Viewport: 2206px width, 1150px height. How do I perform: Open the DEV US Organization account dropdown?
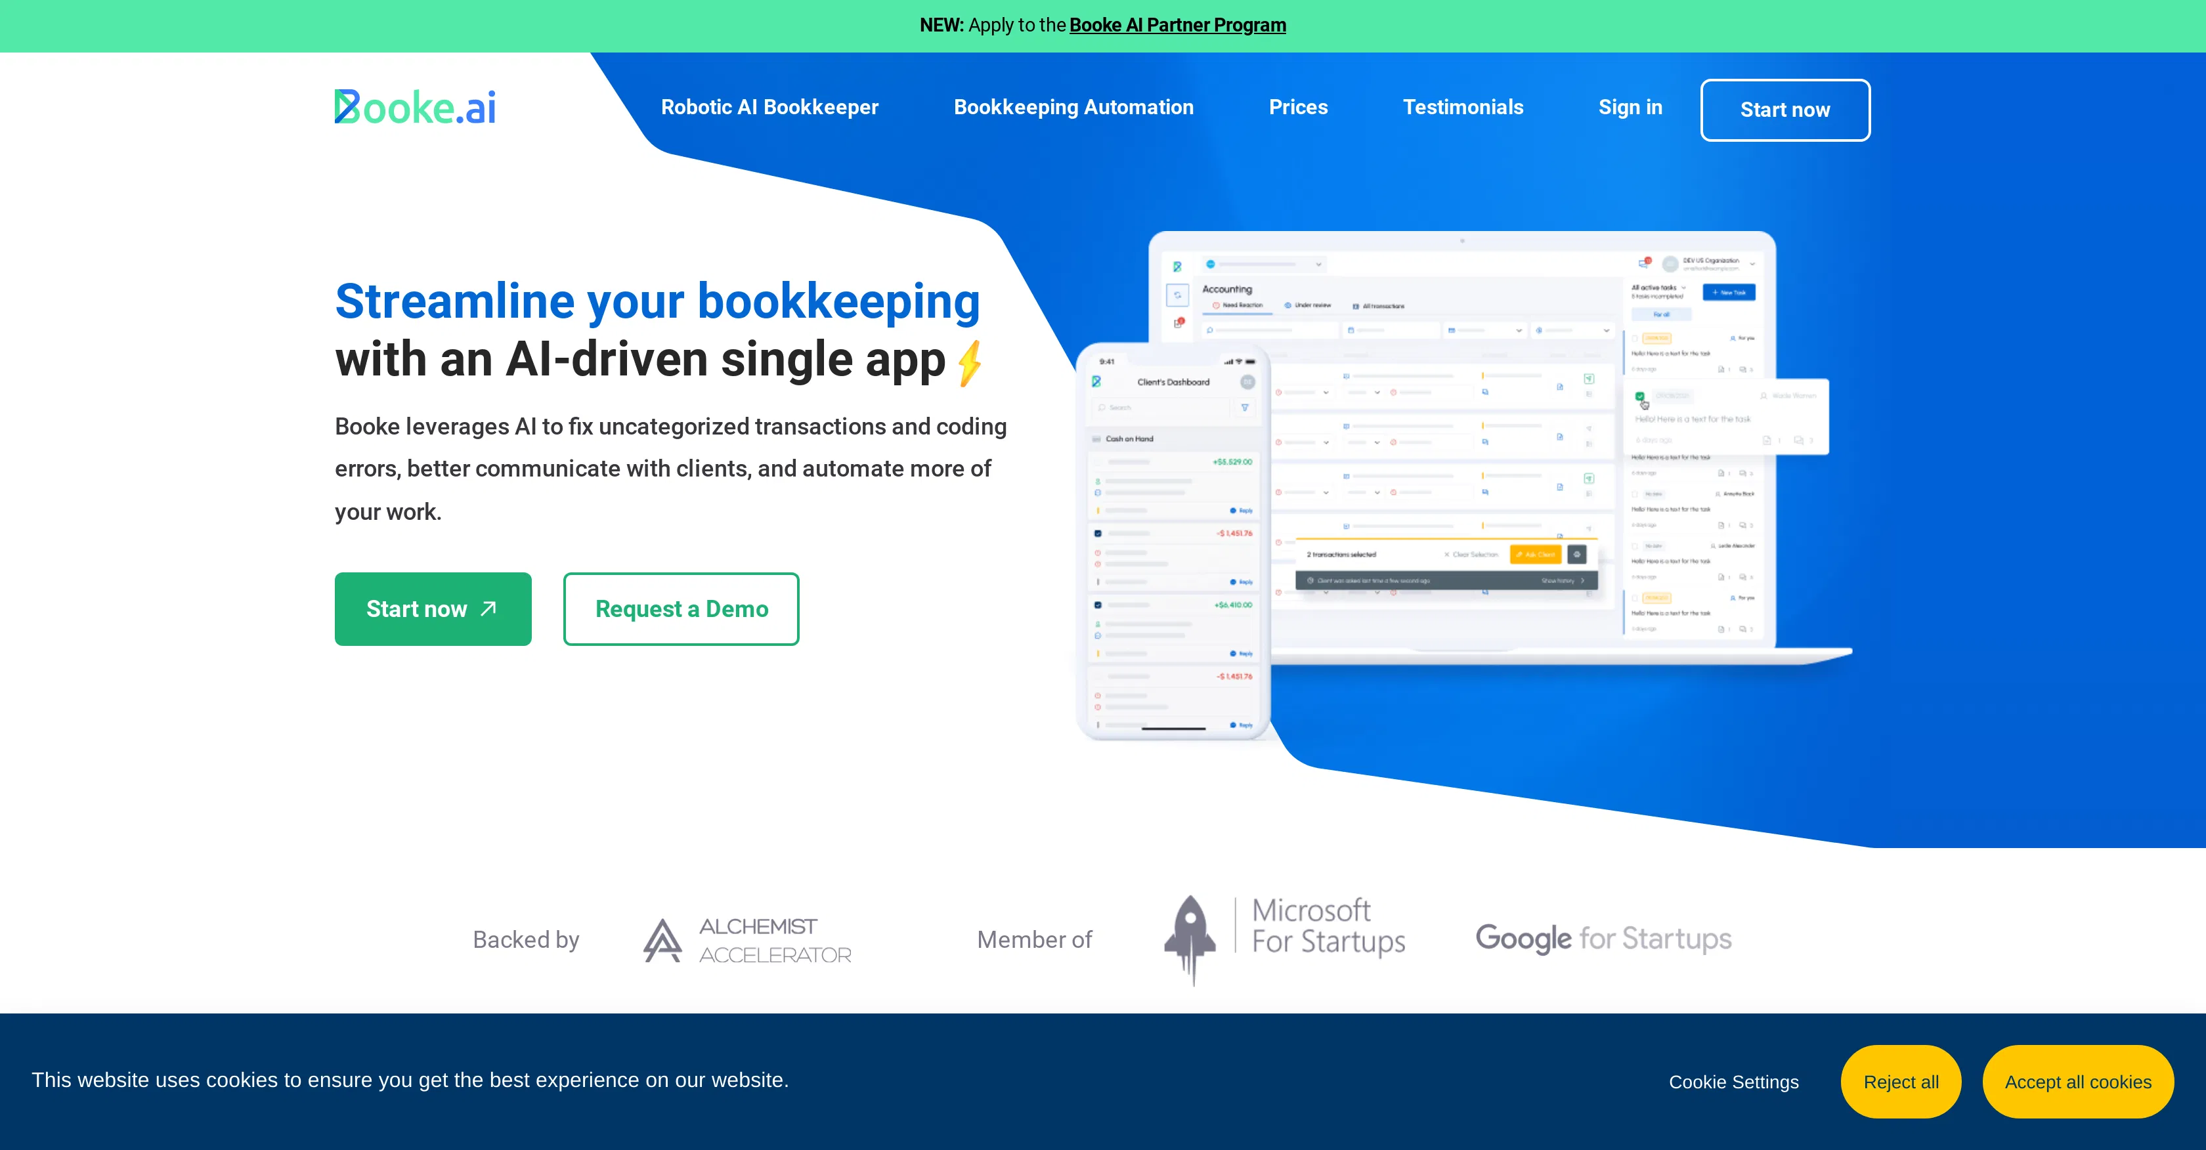click(1753, 264)
